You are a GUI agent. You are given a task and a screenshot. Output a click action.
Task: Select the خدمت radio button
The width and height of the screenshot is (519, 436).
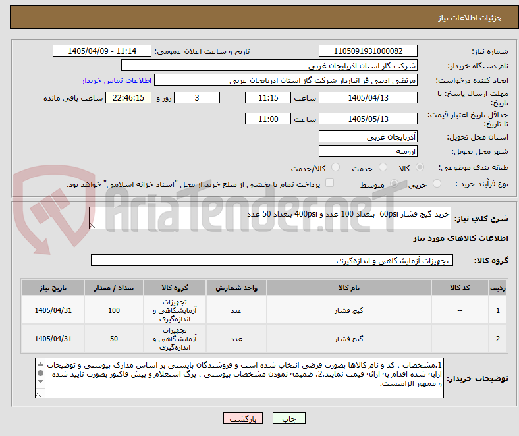383,167
